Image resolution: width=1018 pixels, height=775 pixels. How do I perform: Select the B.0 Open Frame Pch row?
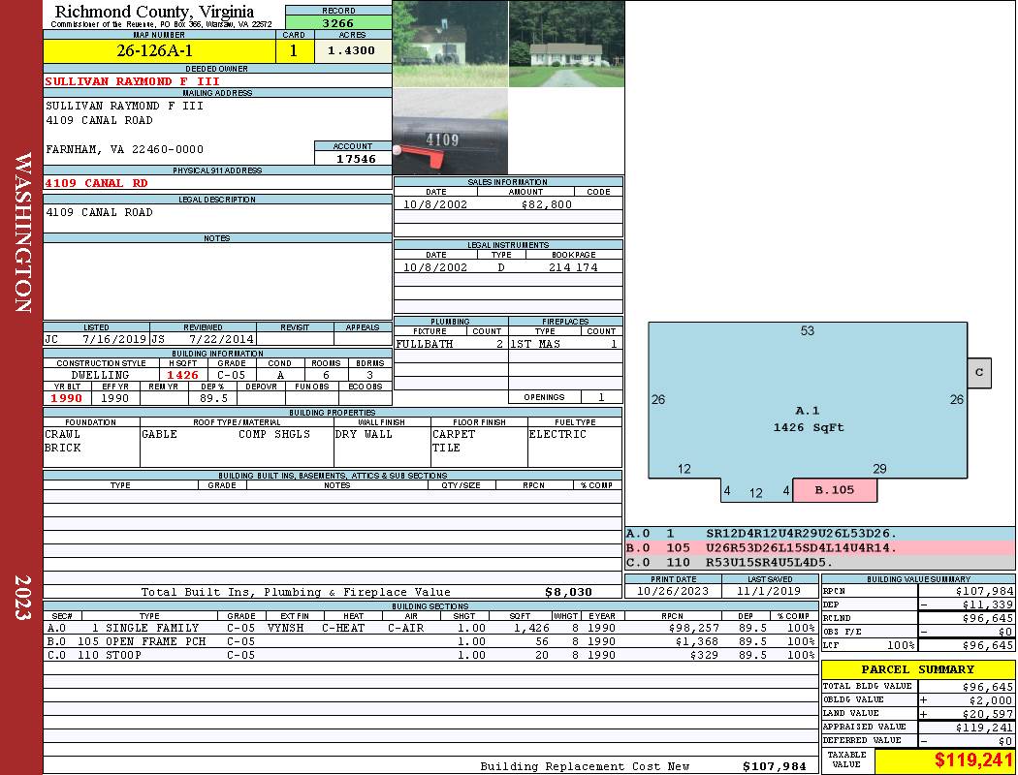[x=429, y=641]
